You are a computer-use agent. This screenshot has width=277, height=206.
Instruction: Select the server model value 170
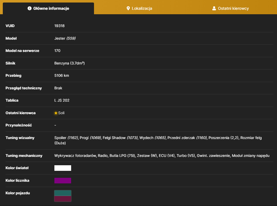pyautogui.click(x=57, y=51)
